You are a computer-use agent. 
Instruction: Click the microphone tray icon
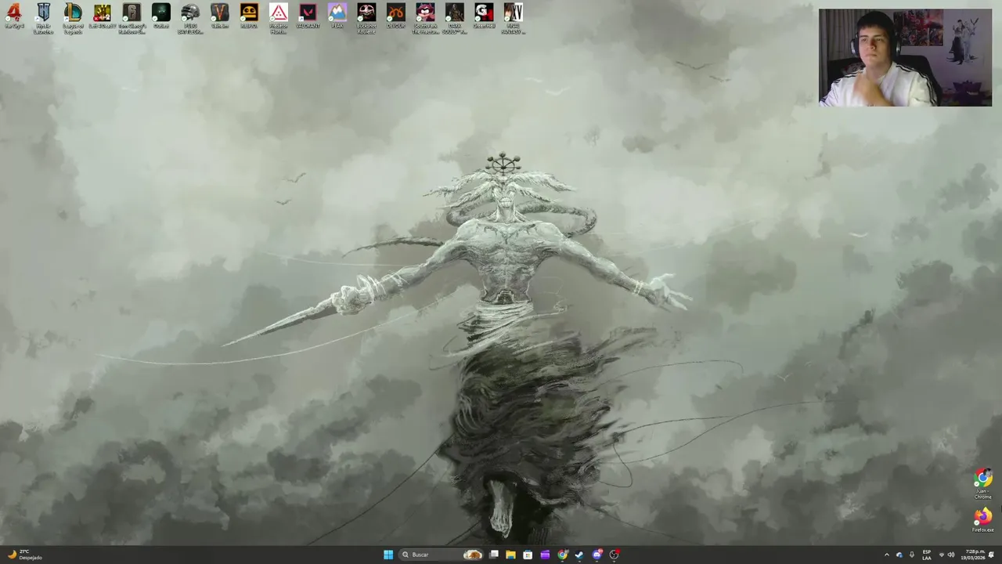click(x=911, y=555)
